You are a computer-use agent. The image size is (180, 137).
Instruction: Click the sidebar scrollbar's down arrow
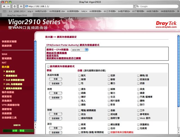tap(35, 127)
